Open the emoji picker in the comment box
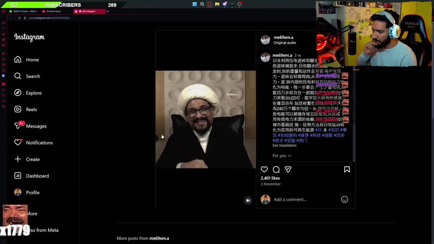The width and height of the screenshot is (434, 244). click(344, 200)
